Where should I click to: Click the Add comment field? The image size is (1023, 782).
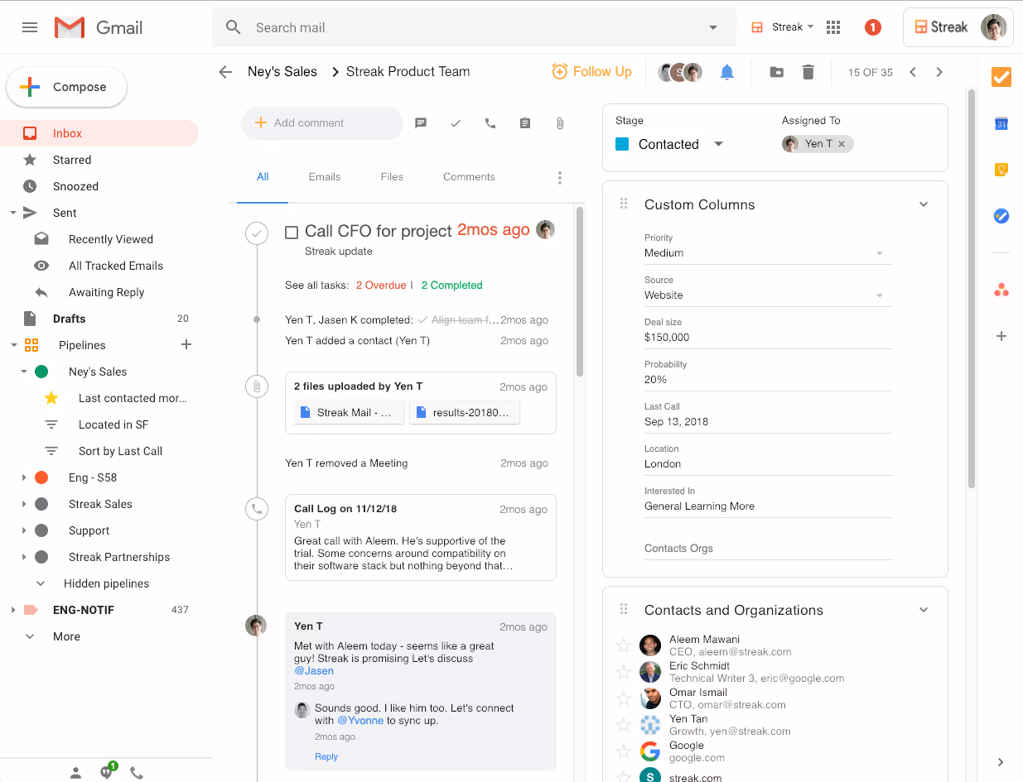(x=322, y=123)
